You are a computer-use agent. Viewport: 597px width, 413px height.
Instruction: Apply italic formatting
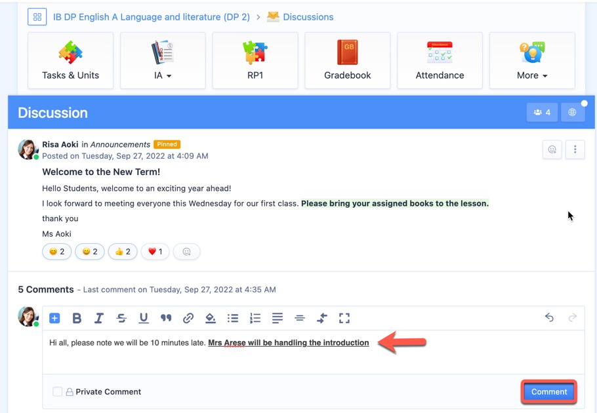tap(99, 318)
